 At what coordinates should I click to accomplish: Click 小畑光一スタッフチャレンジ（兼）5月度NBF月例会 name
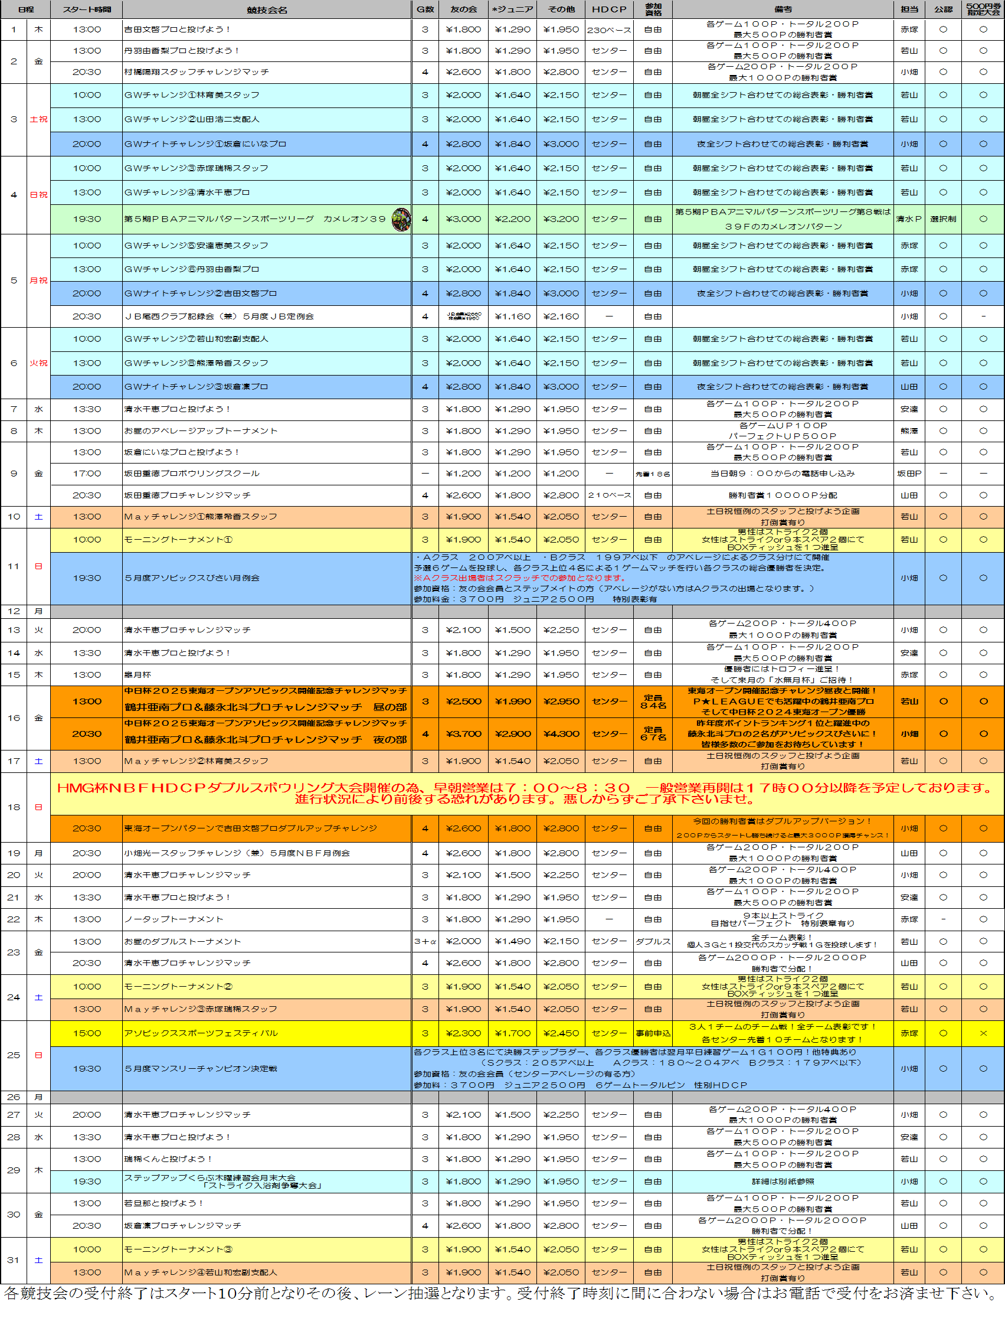(237, 853)
